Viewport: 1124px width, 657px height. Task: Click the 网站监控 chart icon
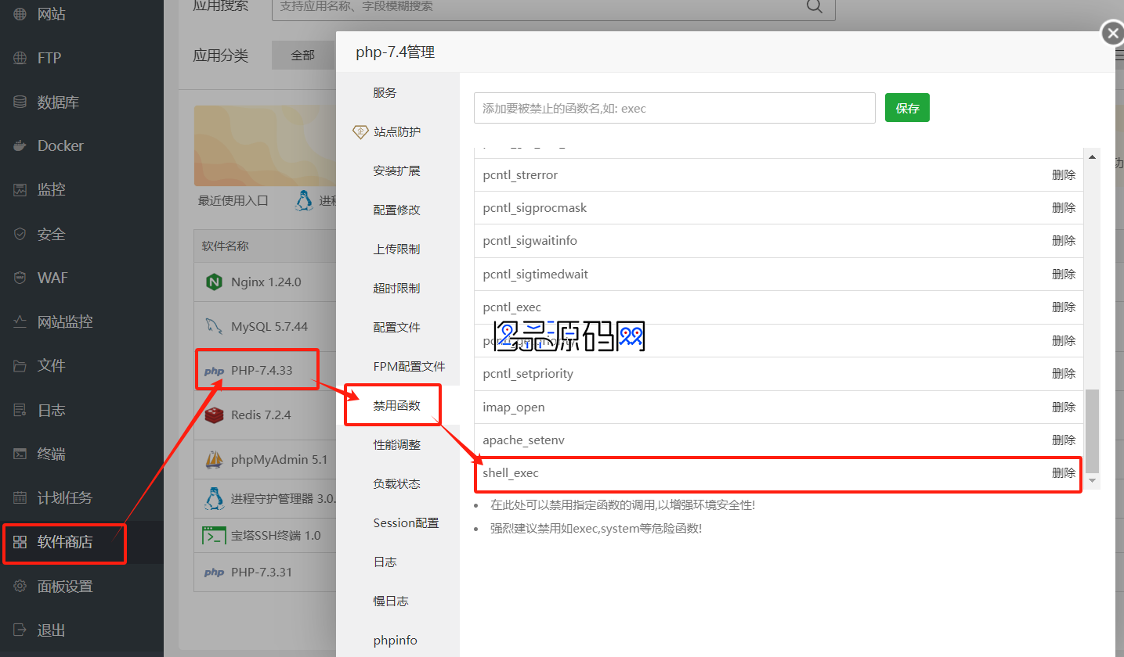[x=20, y=321]
